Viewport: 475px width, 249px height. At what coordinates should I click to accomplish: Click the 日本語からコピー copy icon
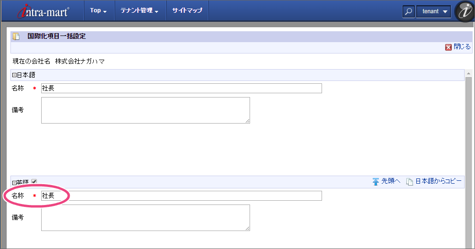point(410,181)
